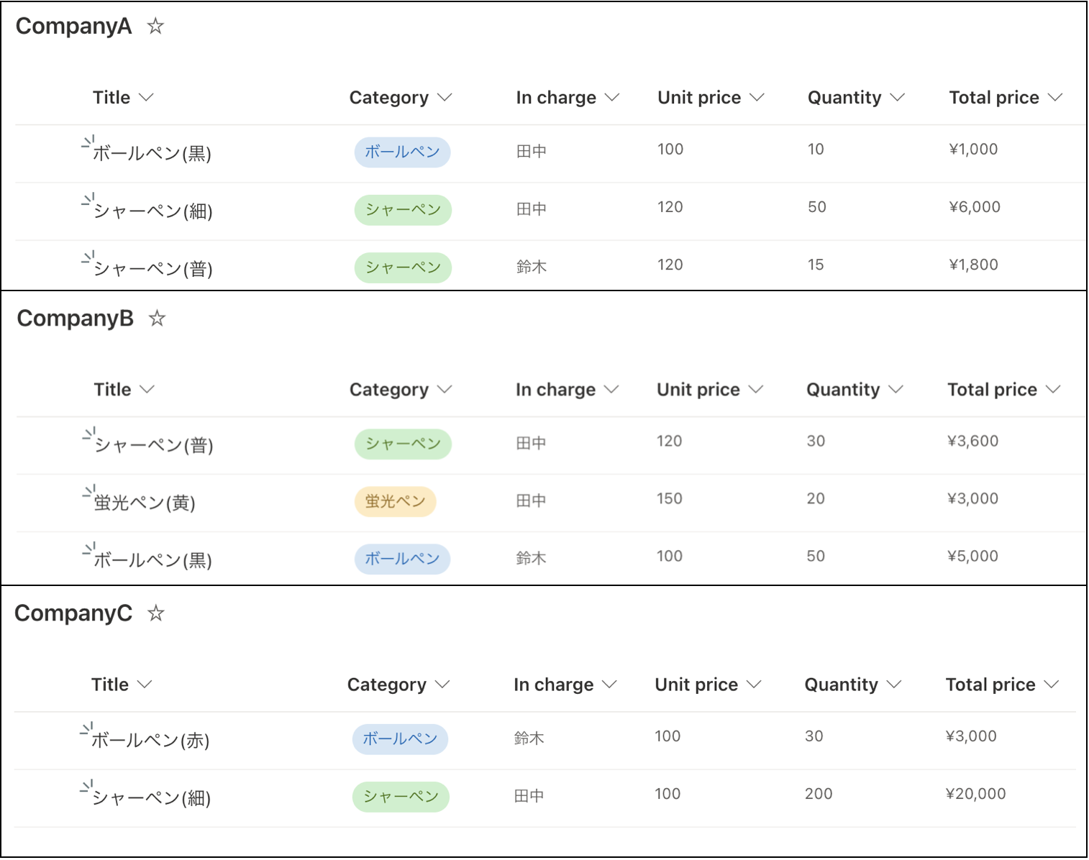Click the blue ボールペン category pill in CompanyA
Screen dimensions: 1089x860
point(402,152)
